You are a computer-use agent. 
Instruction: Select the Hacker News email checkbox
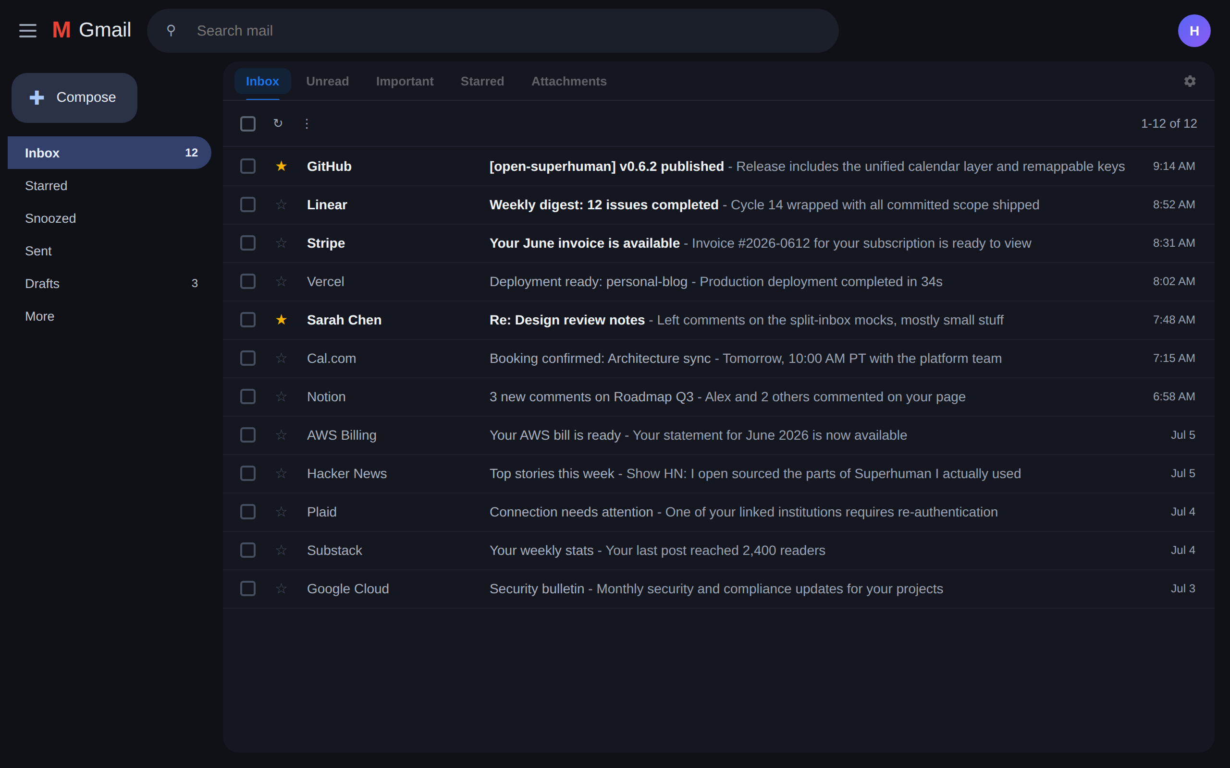point(247,473)
